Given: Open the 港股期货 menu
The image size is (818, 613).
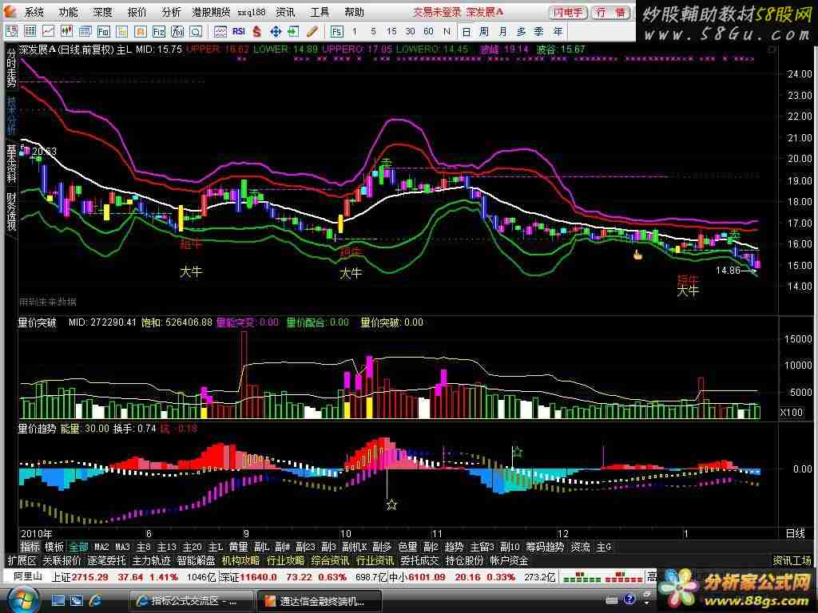Looking at the screenshot, I should click(x=211, y=12).
